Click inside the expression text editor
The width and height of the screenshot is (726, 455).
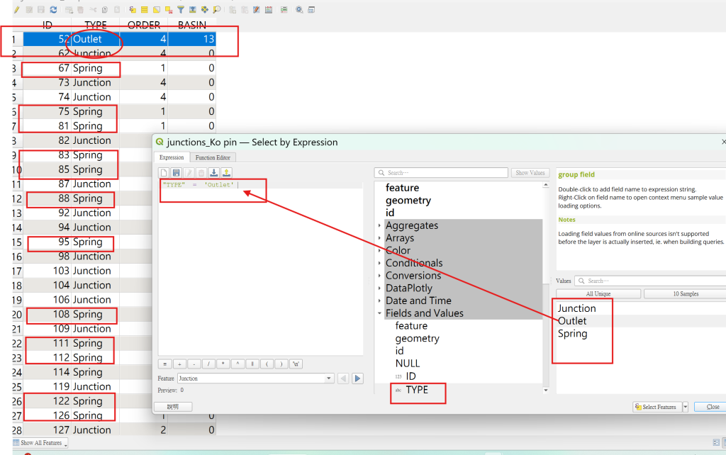click(260, 269)
